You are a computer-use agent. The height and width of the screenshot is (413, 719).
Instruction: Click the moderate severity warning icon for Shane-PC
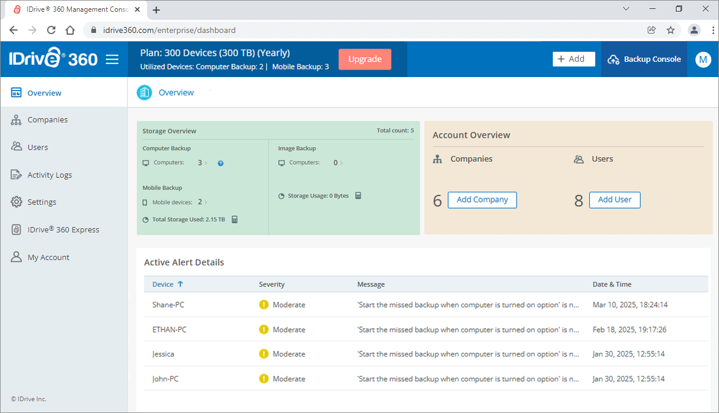(263, 305)
